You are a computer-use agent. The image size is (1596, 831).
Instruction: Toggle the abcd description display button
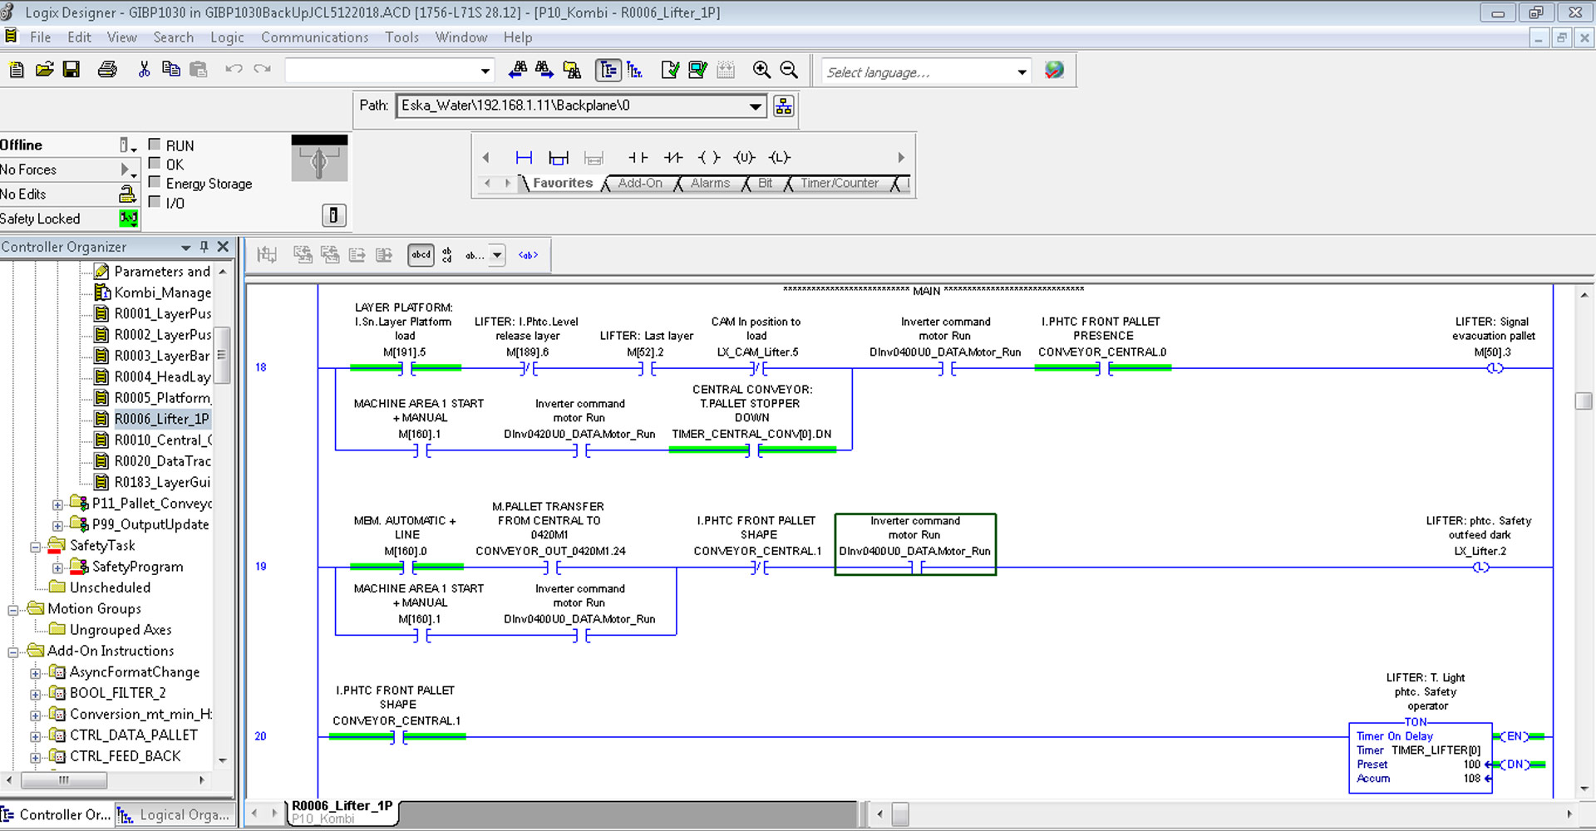coord(421,255)
